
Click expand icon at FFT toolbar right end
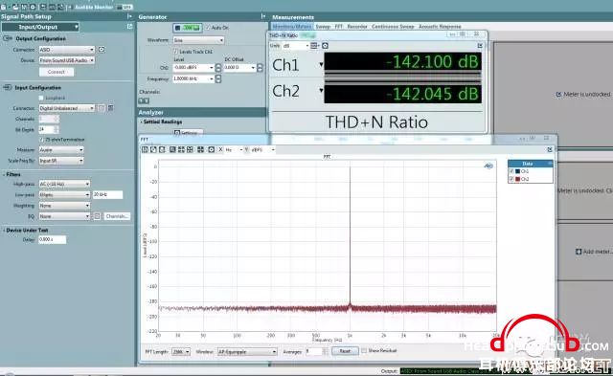coord(550,149)
